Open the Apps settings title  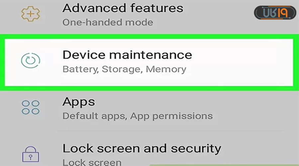79,102
